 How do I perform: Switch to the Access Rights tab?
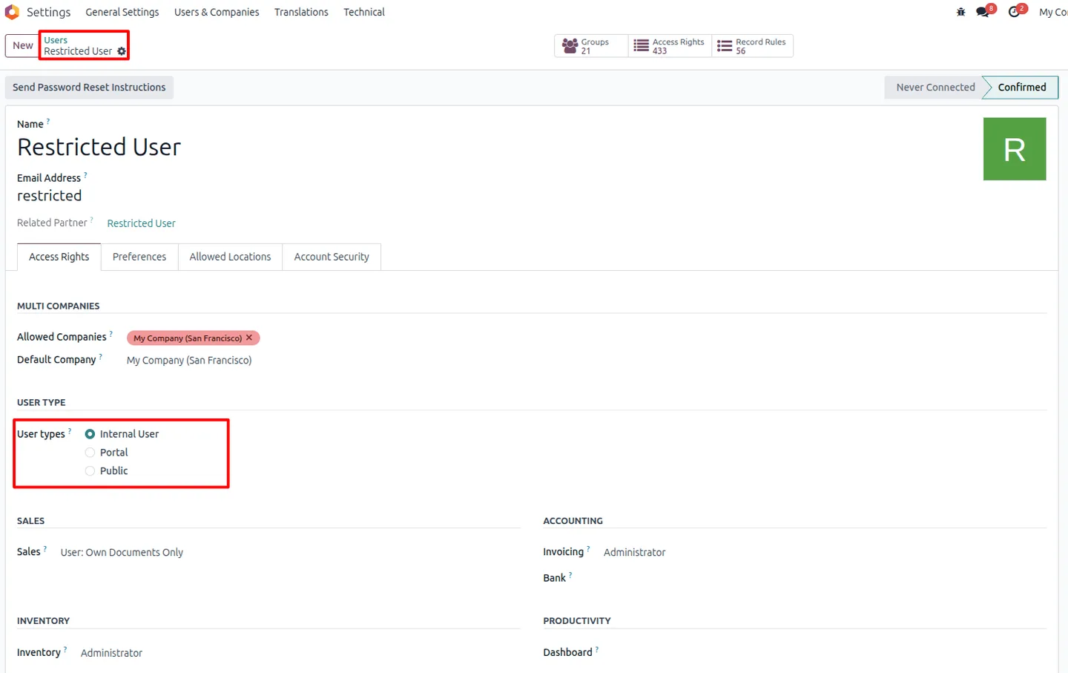tap(59, 257)
